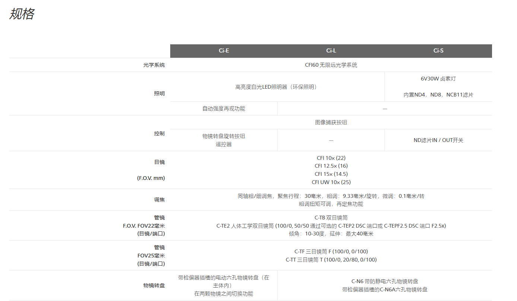Click the 规格 page heading
Image resolution: width=517 pixels, height=301 pixels.
[x=22, y=14]
